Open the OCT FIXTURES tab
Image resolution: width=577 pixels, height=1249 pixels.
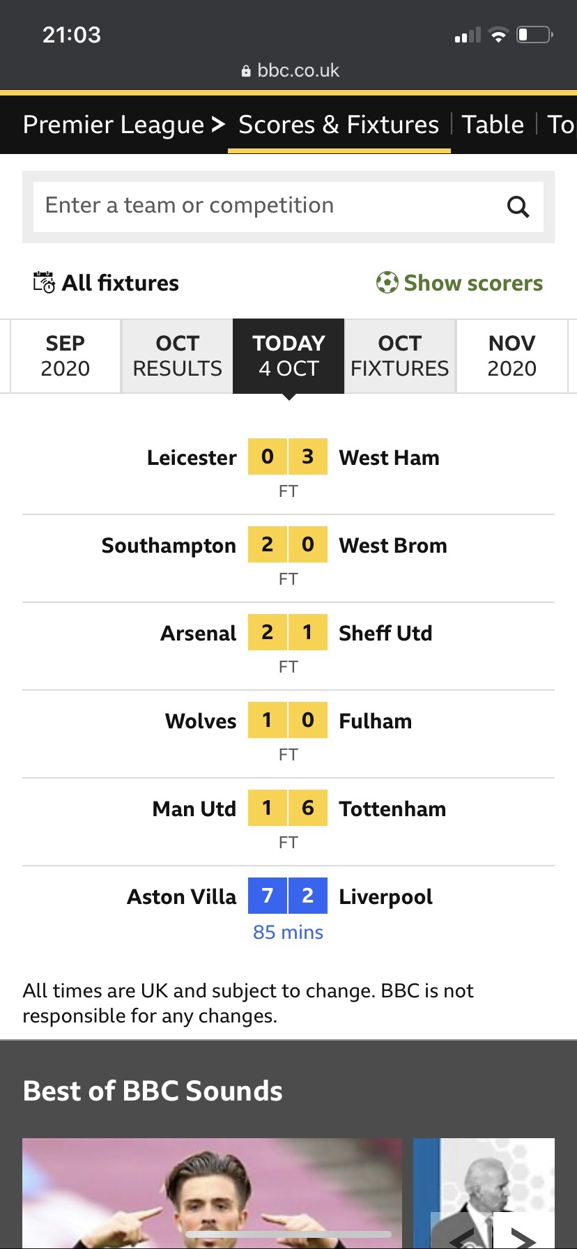pyautogui.click(x=400, y=355)
